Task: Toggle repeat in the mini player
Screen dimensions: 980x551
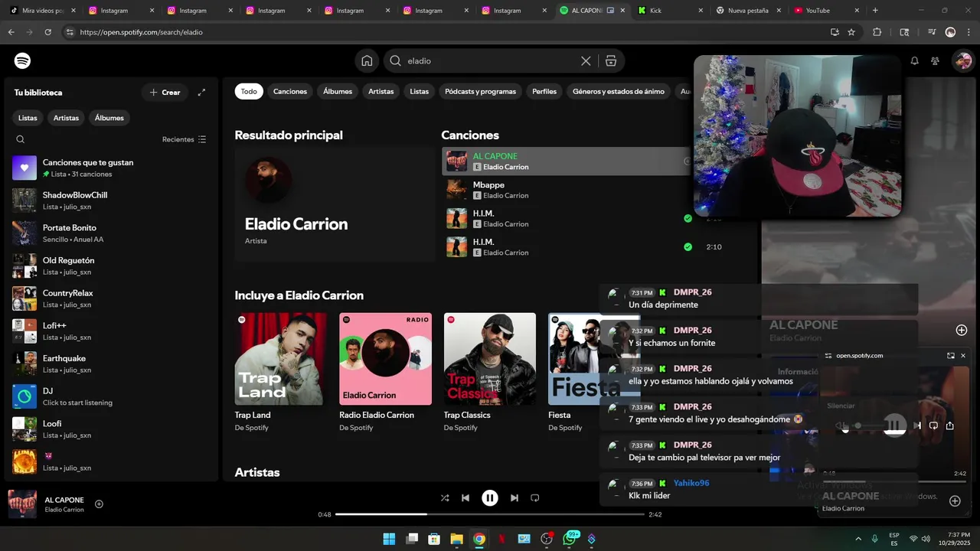Action: (933, 425)
